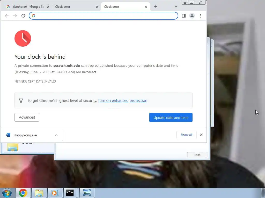The image size is (265, 198).
Task: Reload the page with the refresh icon
Action: pos(23,16)
